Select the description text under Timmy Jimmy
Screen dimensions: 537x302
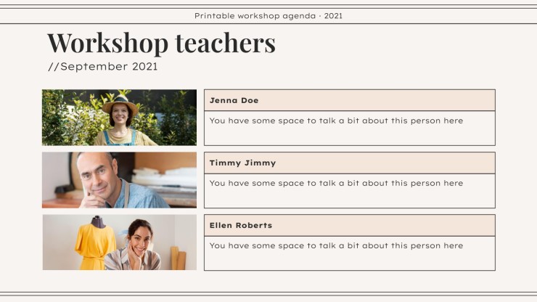coord(336,183)
